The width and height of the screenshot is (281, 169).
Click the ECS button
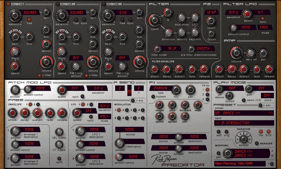click(x=269, y=132)
